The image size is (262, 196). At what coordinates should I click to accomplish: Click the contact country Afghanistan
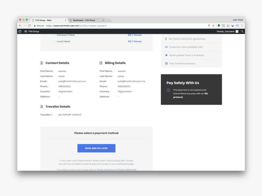pyautogui.click(x=65, y=92)
